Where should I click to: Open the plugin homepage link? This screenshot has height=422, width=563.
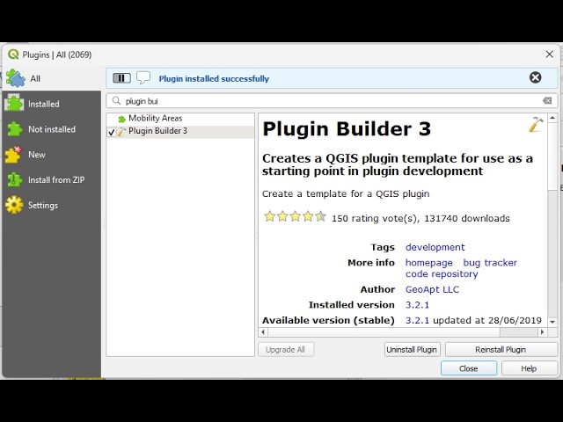[x=428, y=263]
